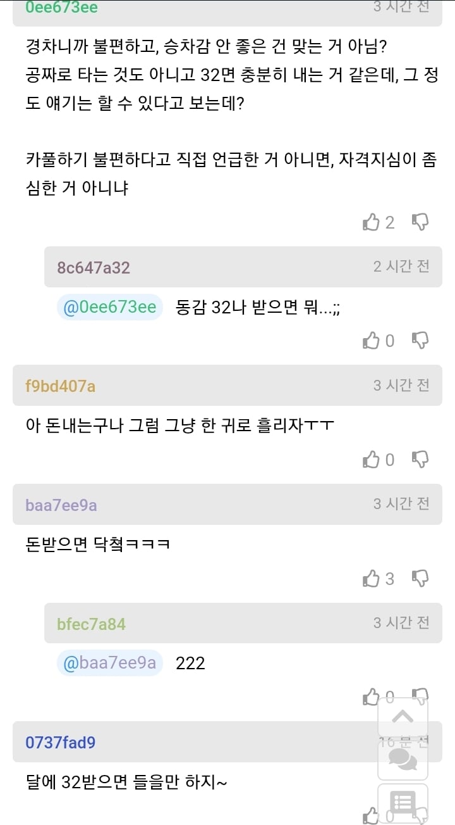Click the thumbs down icon under f9bd407a's comment
The height and width of the screenshot is (825, 455).
(x=419, y=459)
